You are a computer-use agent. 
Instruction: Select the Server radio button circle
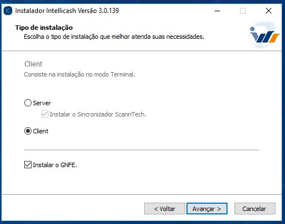[28, 103]
